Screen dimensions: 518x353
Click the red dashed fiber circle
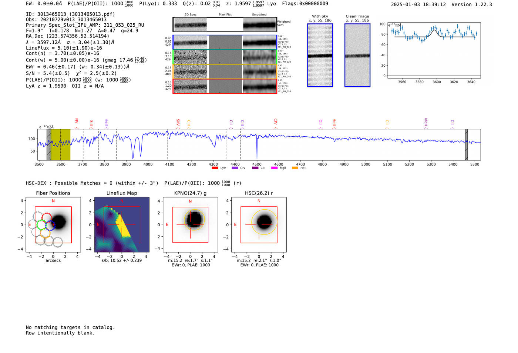pyautogui.click(x=47, y=218)
